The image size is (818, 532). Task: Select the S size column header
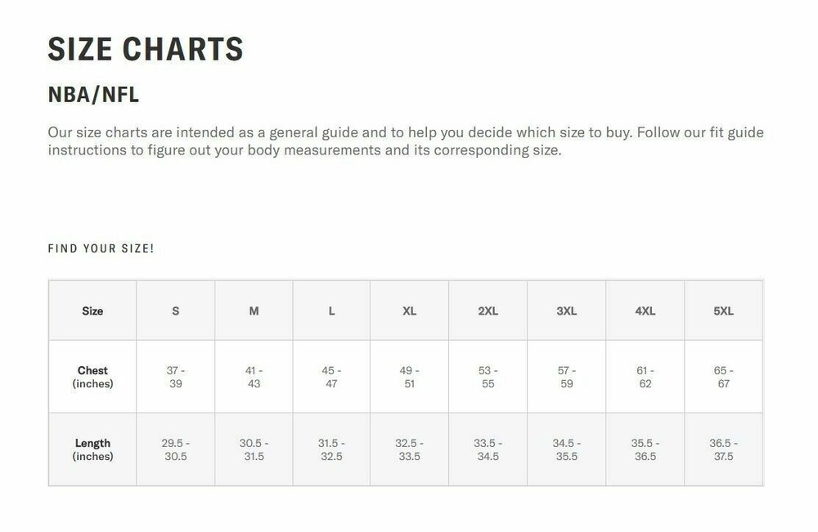coord(175,311)
